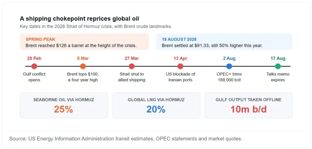Select the Global LNG via Hormuz card
Screen dimensions: 312x149
[156, 105]
